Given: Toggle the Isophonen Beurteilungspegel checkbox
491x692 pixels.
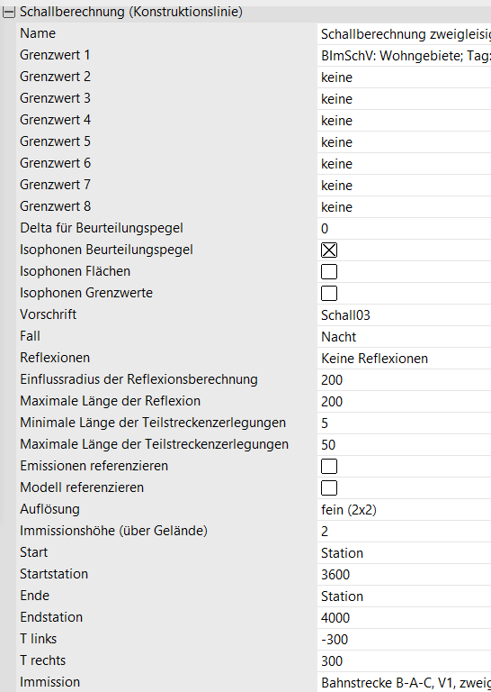Looking at the screenshot, I should (329, 250).
